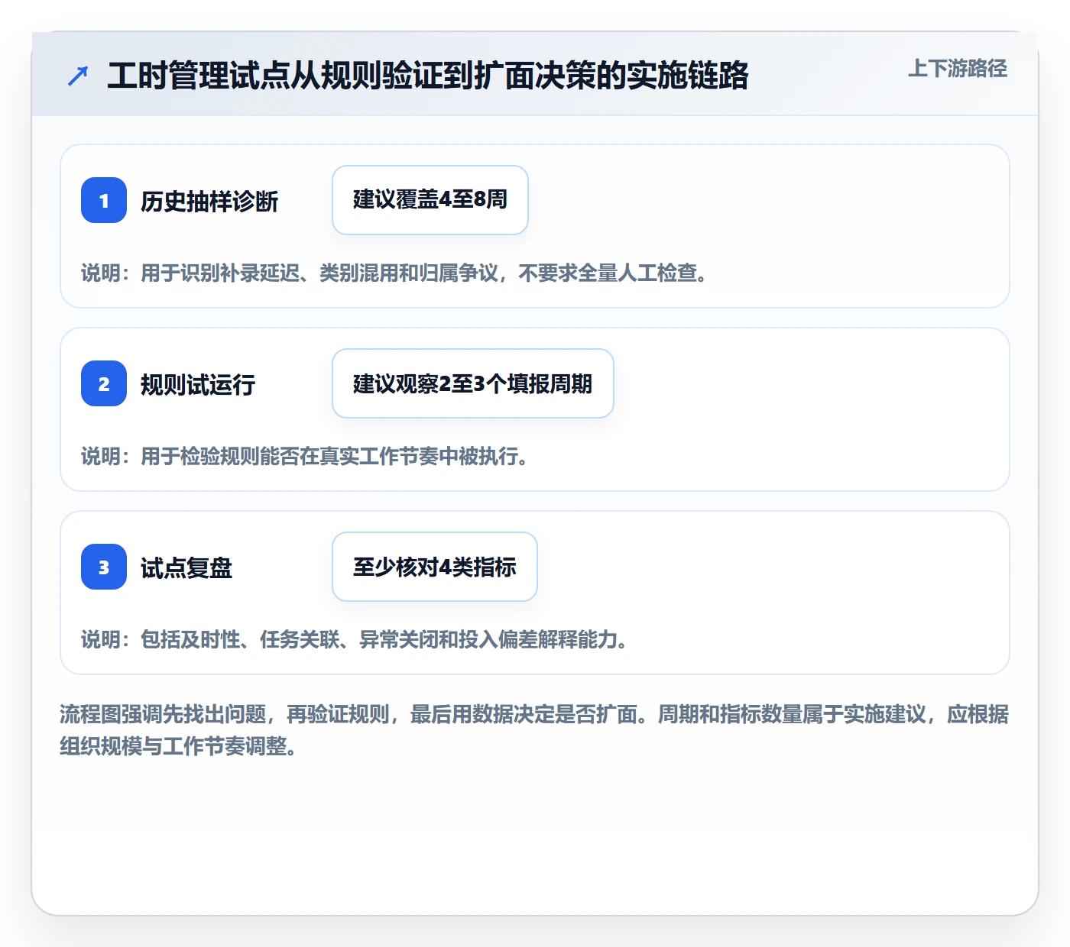The image size is (1070, 947).
Task: Click the step 1 number badge
Action: [x=104, y=200]
